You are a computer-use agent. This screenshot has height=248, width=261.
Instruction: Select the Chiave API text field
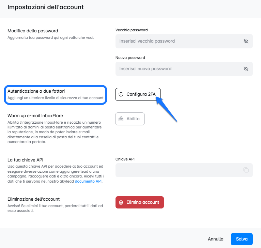click(x=177, y=170)
